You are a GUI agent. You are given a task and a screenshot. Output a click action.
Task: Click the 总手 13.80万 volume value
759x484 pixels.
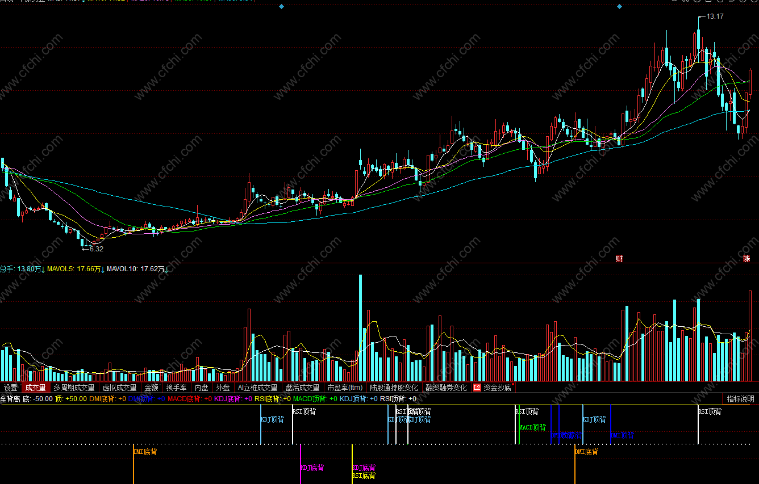(22, 269)
